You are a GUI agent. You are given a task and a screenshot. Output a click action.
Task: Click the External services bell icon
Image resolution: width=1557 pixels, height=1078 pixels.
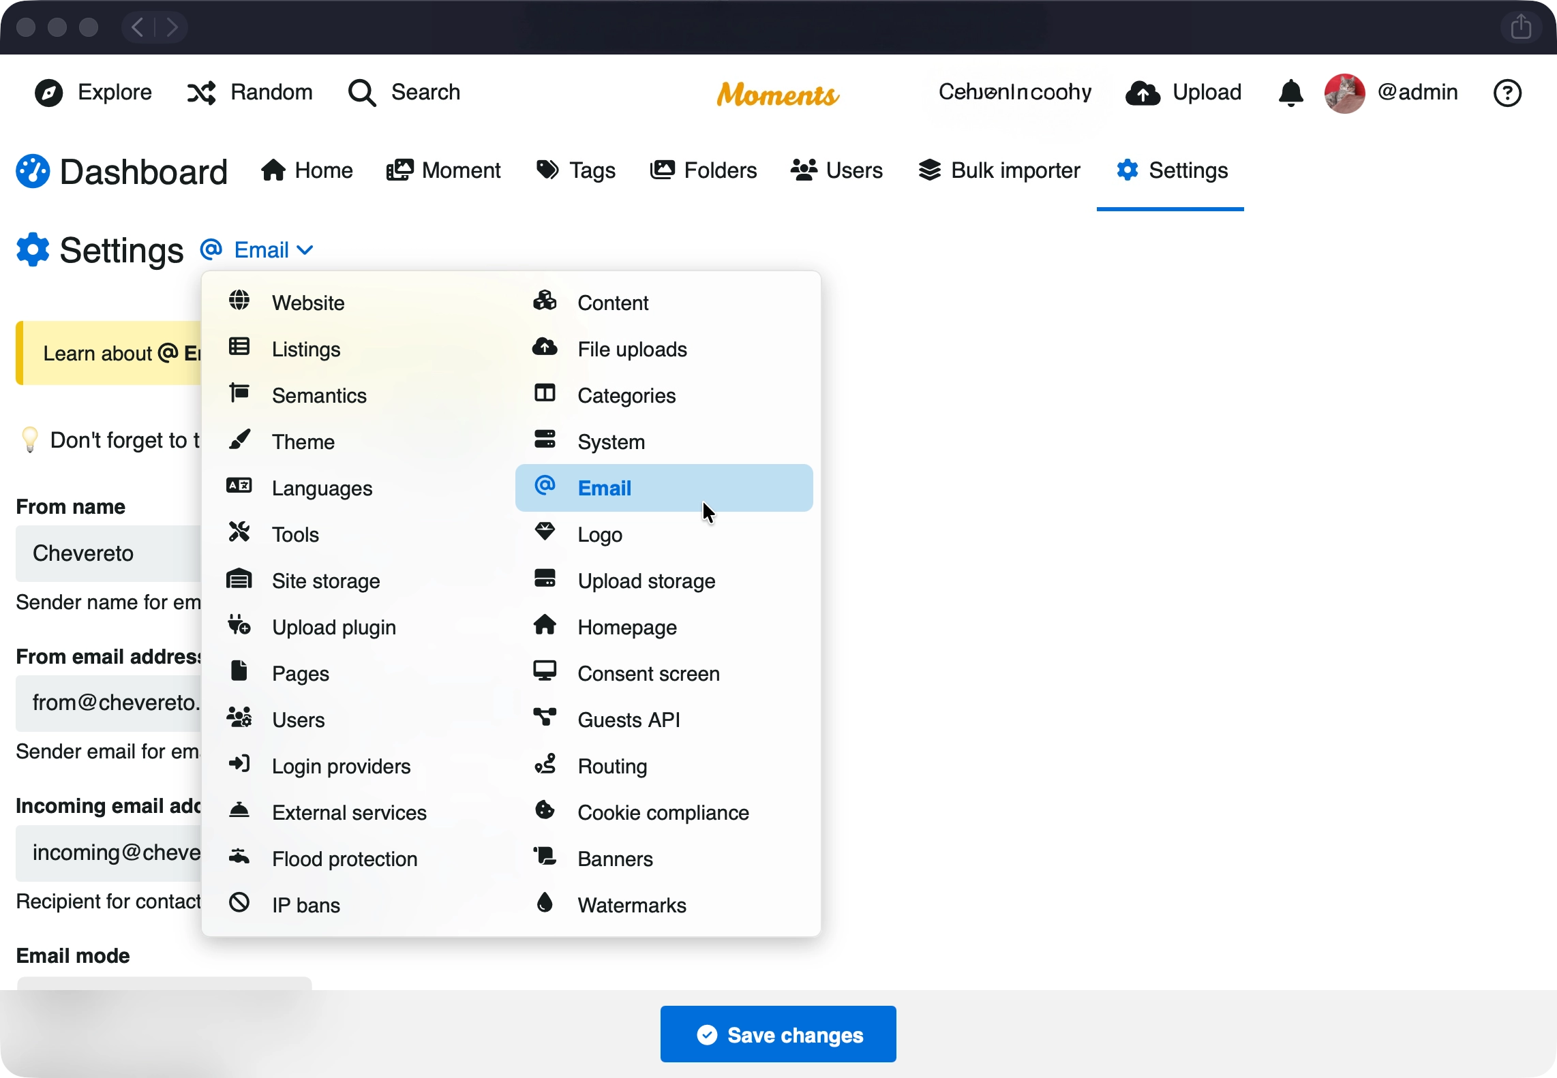tap(239, 810)
